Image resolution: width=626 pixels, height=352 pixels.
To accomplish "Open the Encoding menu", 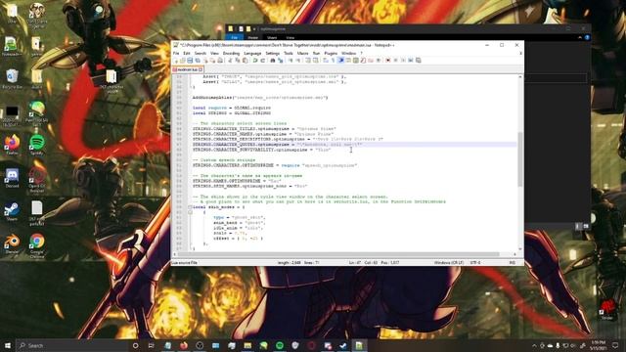I will (x=231, y=53).
